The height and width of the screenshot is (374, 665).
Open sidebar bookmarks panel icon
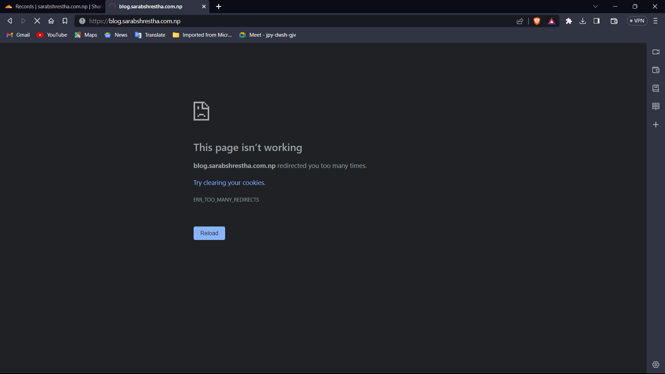click(x=656, y=88)
